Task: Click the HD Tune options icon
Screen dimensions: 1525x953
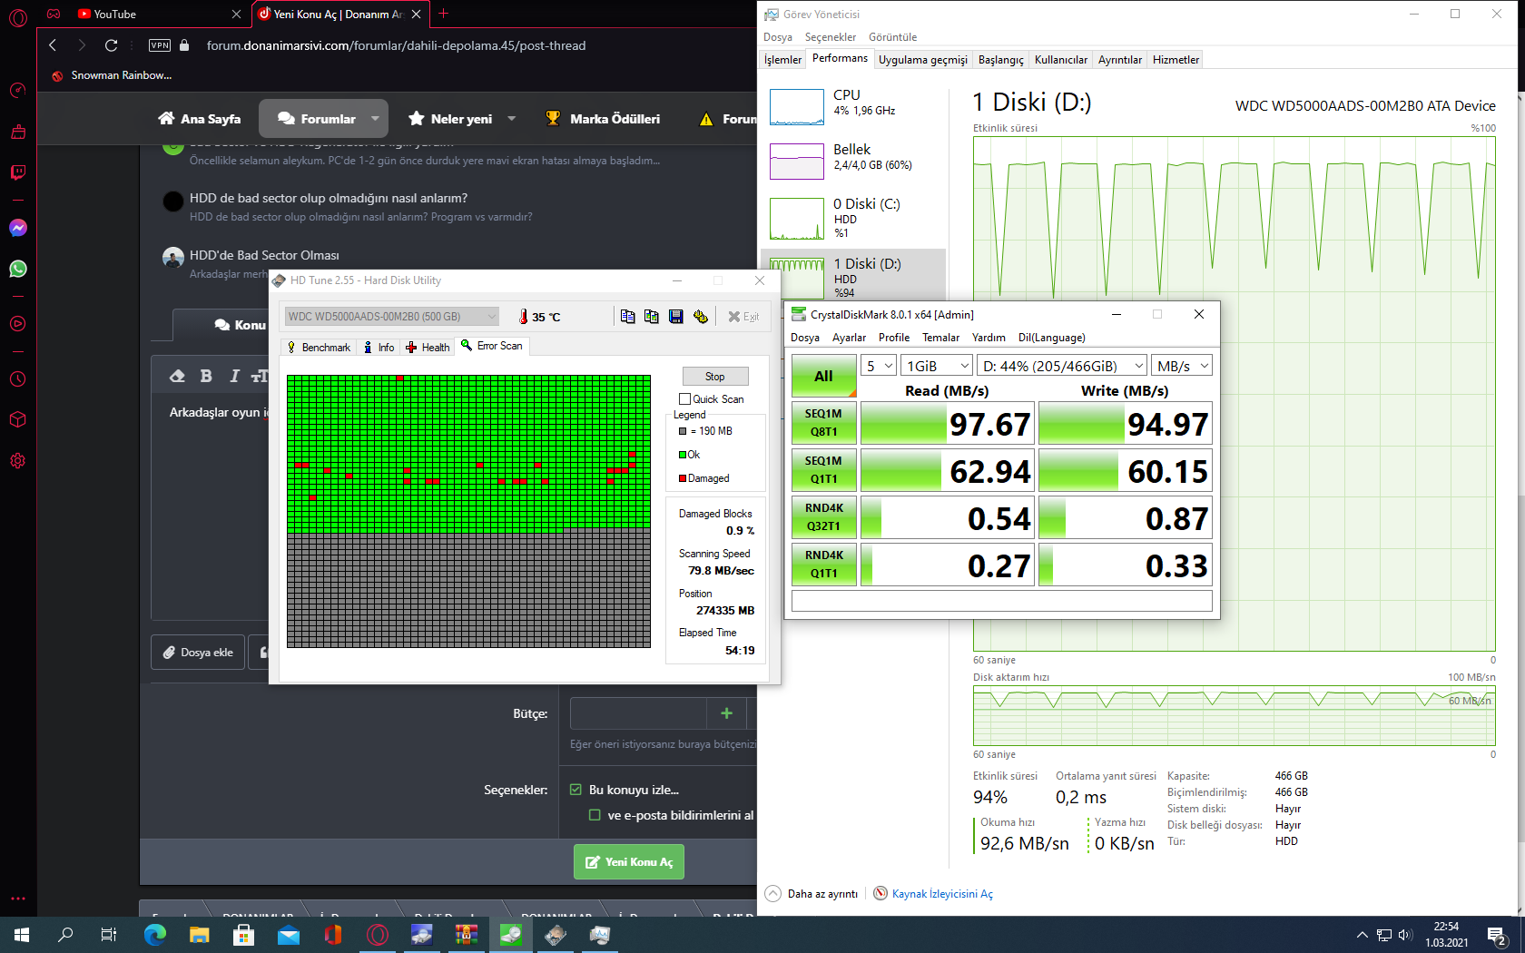Action: coord(700,317)
